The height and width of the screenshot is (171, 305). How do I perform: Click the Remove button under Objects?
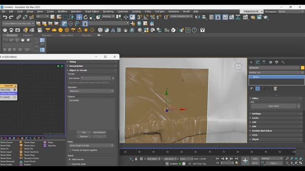click(84, 136)
